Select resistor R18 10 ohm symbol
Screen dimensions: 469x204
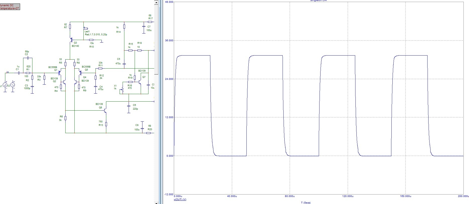(139, 50)
